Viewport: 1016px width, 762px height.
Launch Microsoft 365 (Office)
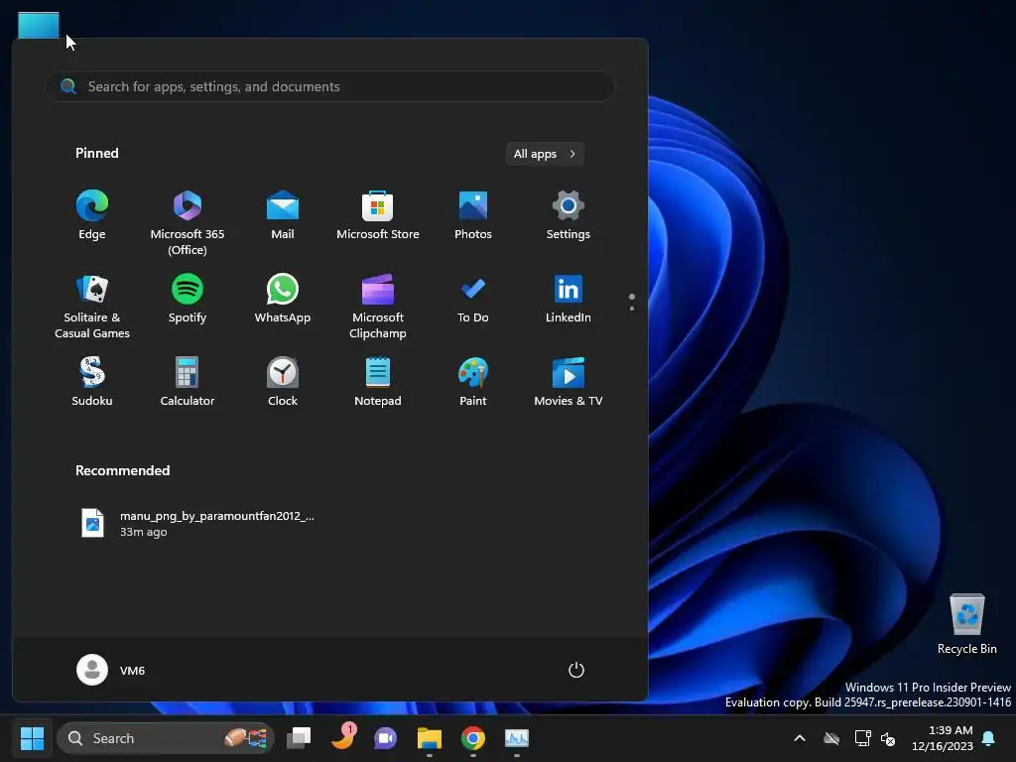coord(188,222)
